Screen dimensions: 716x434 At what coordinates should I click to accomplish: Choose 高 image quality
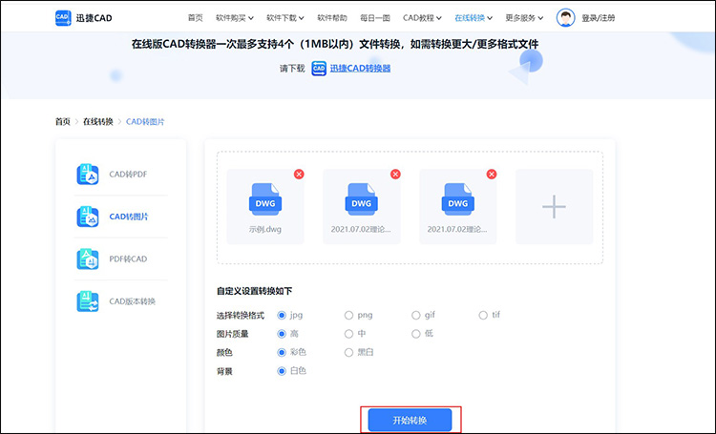click(282, 334)
